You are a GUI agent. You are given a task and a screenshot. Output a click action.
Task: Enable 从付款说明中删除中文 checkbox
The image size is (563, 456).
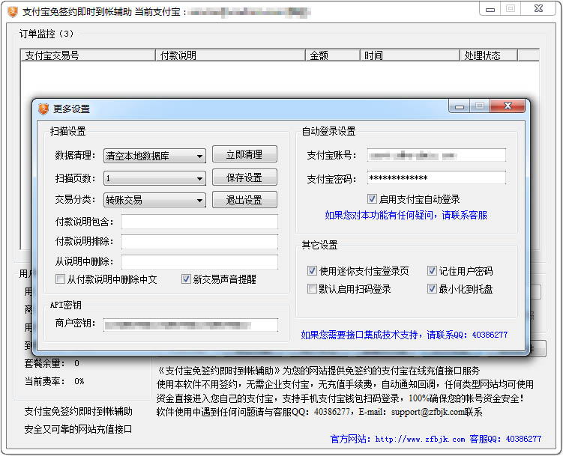pyautogui.click(x=60, y=279)
